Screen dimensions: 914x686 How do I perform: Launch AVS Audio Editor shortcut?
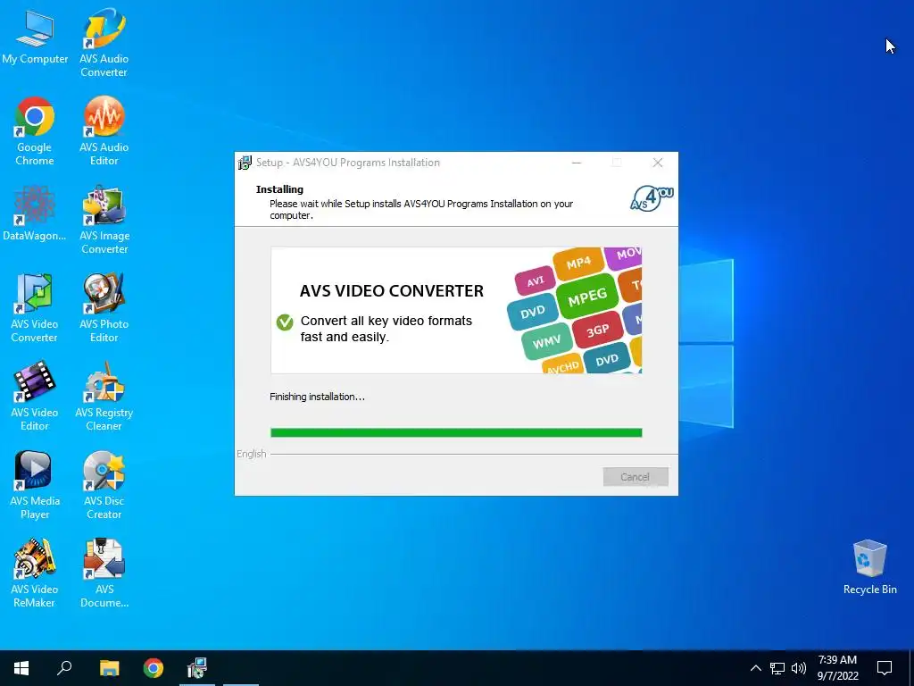[x=104, y=130]
